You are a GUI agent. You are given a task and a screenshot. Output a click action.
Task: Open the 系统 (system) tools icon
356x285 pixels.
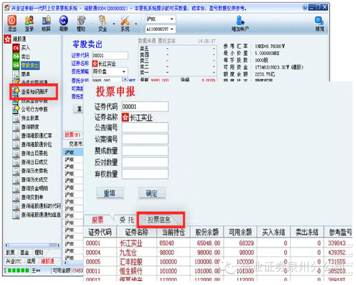tap(125, 23)
